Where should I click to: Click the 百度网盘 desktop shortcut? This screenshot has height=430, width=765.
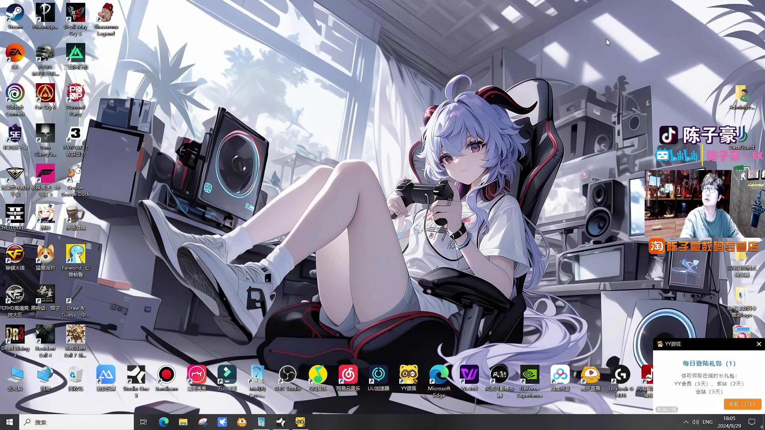[560, 378]
